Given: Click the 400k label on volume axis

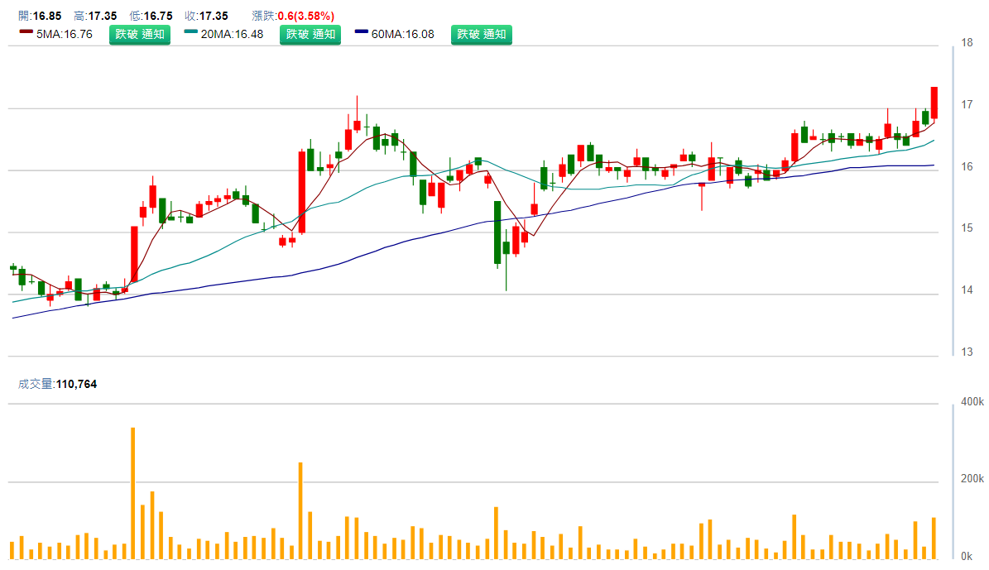Looking at the screenshot, I should pyautogui.click(x=971, y=402).
